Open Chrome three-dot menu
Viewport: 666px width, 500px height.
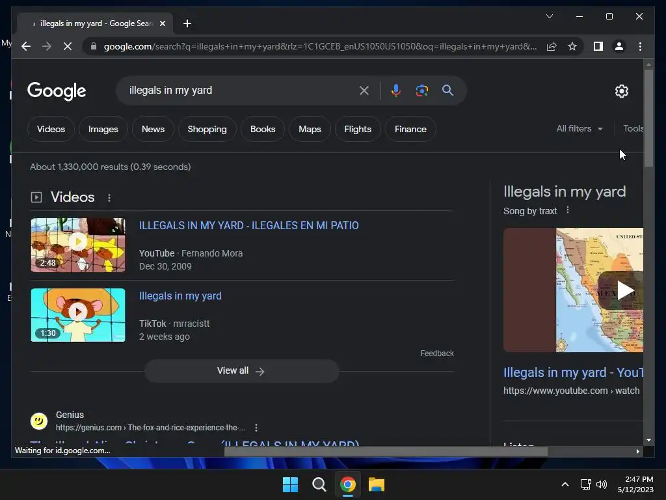tap(640, 46)
